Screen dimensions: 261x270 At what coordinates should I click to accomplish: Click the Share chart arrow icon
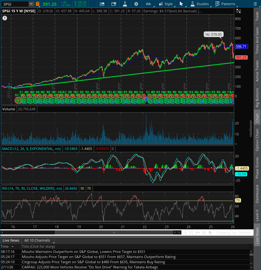[102, 4]
